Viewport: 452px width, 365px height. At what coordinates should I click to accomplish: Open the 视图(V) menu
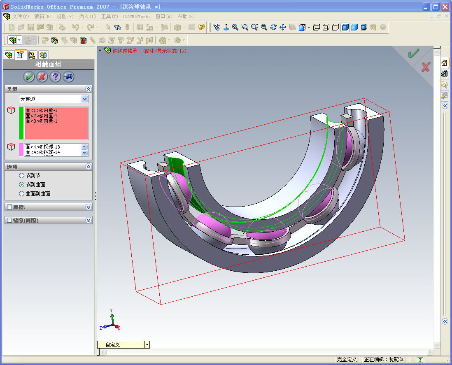pyautogui.click(x=65, y=16)
